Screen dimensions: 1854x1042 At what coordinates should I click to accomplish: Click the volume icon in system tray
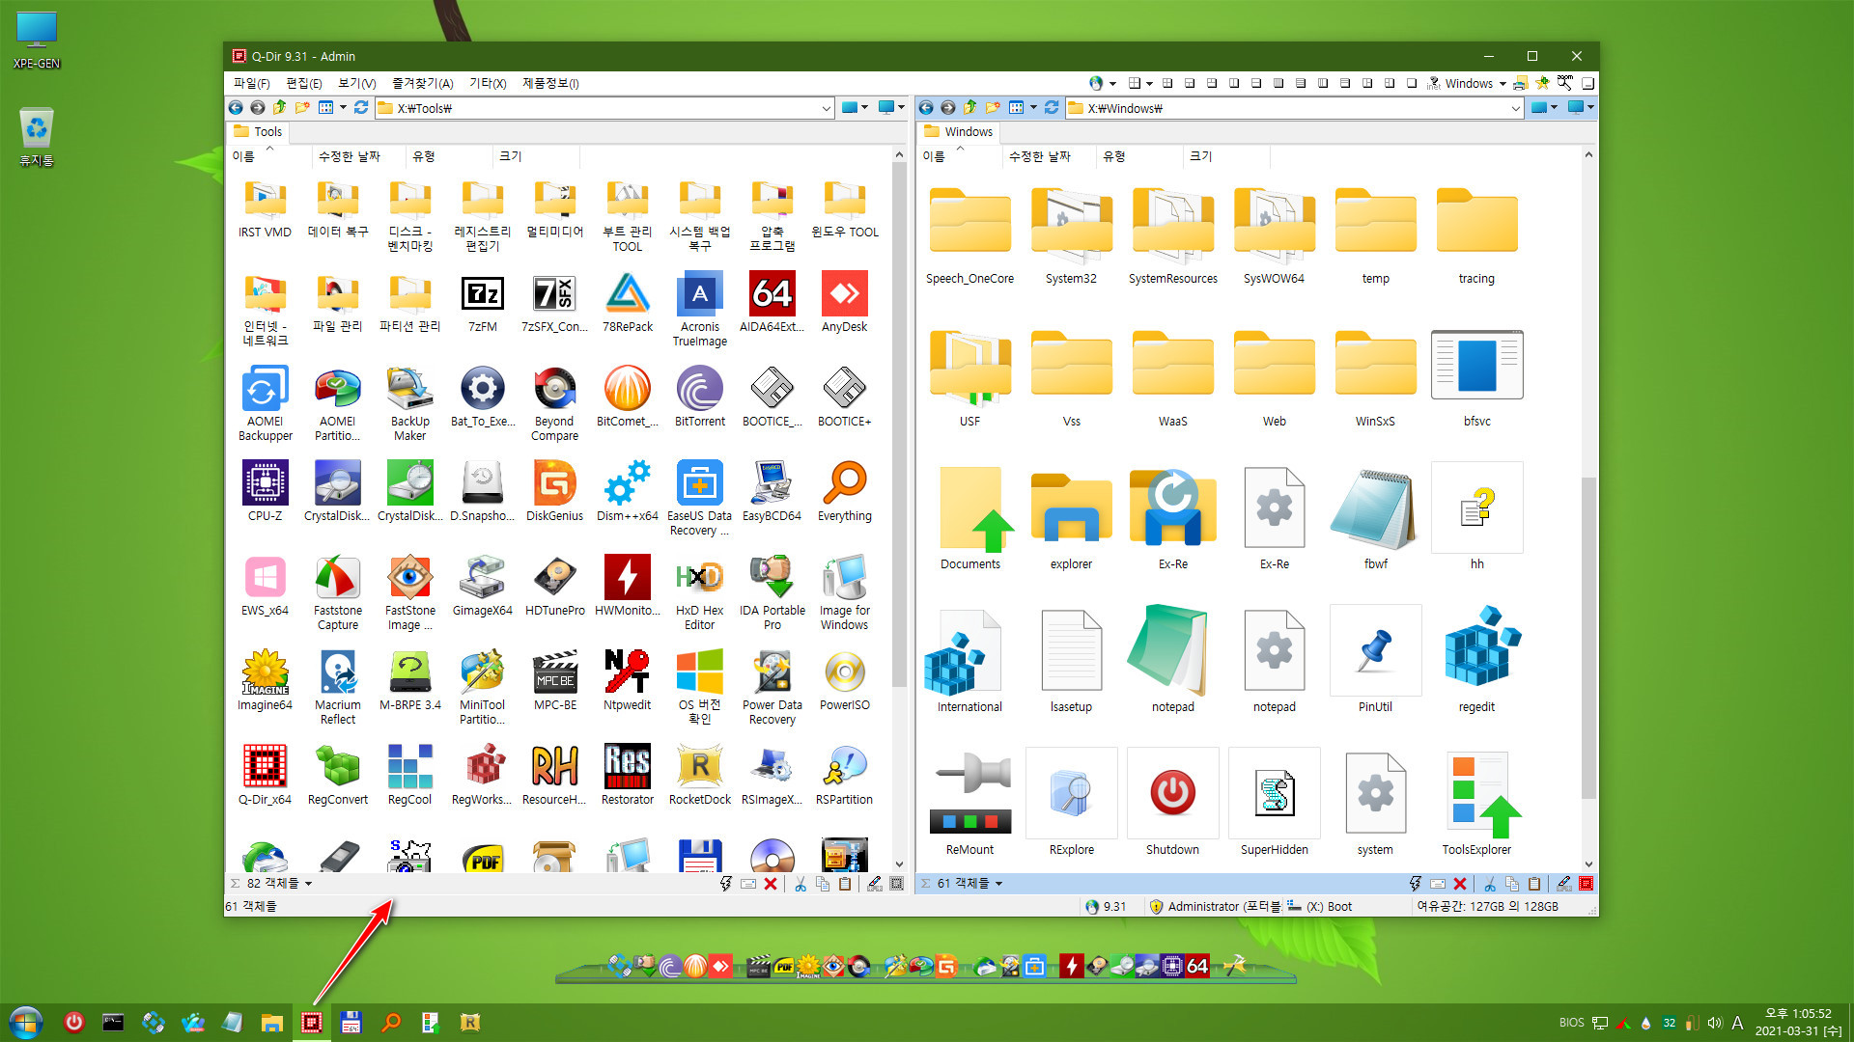click(x=1714, y=1023)
